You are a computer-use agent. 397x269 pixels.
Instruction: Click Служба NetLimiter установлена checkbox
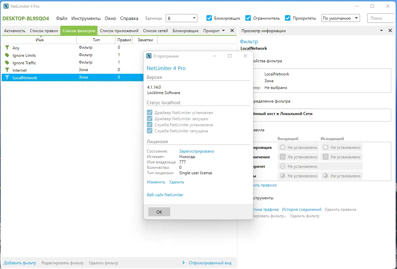point(150,125)
